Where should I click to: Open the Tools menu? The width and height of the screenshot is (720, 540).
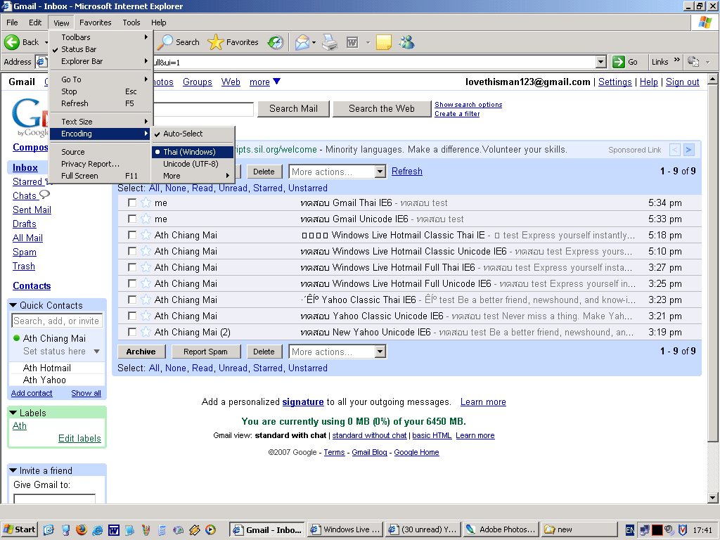(x=131, y=22)
